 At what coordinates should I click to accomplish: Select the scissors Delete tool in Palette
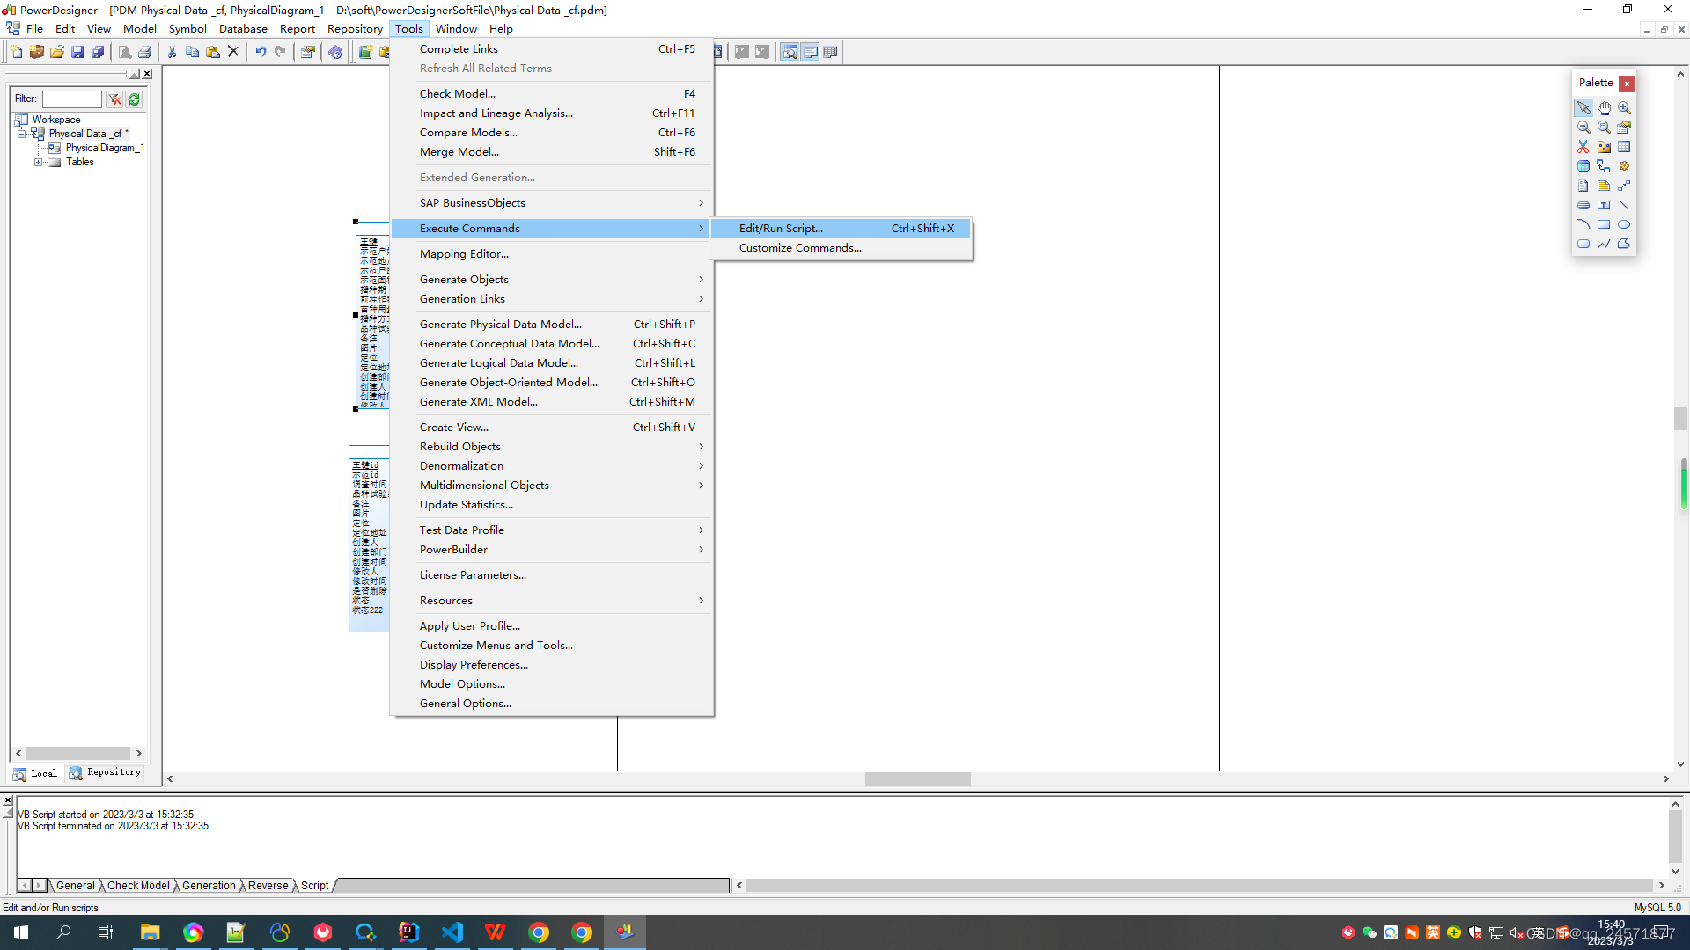(x=1583, y=147)
